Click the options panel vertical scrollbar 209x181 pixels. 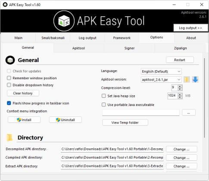point(204,98)
